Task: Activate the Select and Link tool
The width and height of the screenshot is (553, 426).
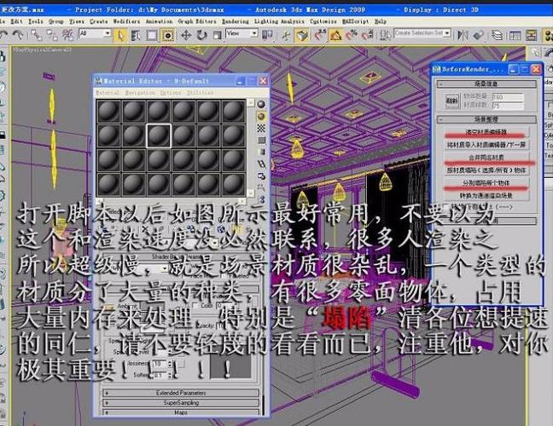Action: [x=37, y=34]
